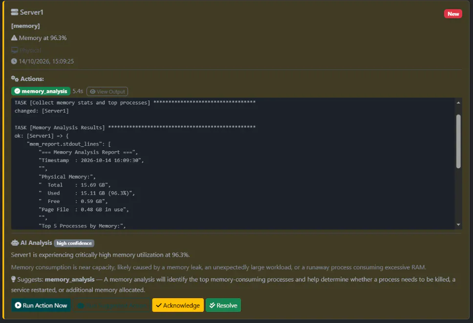The image size is (473, 323).
Task: Click the 'Physical Memory:' output line
Action: [67, 177]
